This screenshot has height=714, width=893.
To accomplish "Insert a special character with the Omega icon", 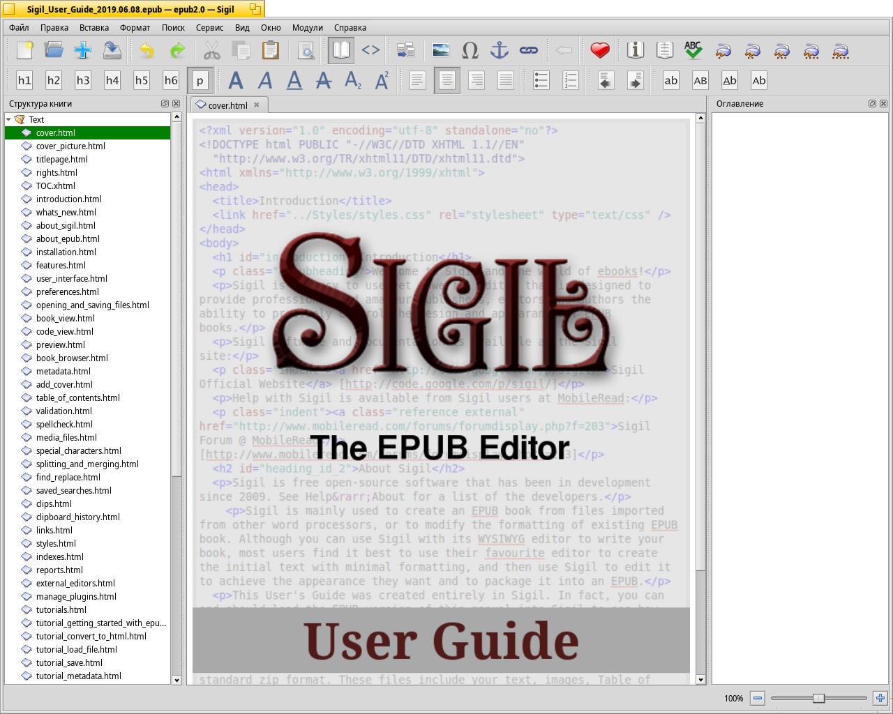I will (470, 50).
